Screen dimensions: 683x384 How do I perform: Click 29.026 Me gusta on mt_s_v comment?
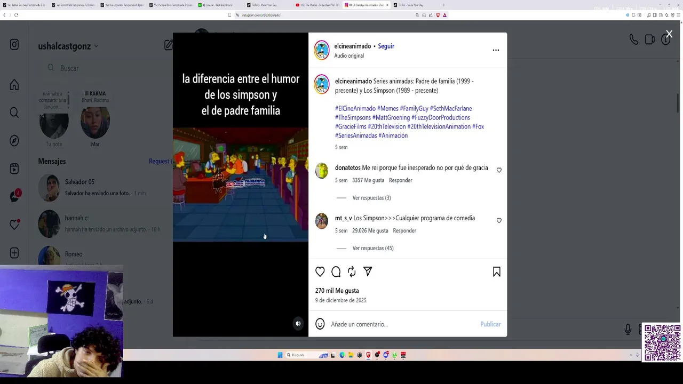[370, 230]
